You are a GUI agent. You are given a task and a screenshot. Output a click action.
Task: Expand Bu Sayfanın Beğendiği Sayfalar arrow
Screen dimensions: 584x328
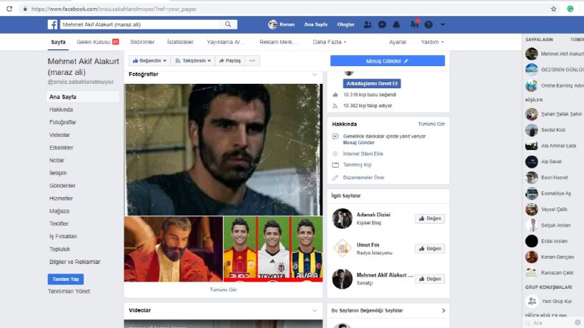click(x=443, y=310)
